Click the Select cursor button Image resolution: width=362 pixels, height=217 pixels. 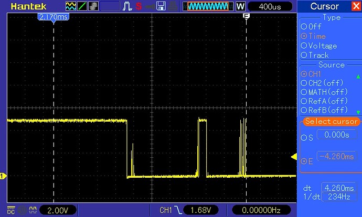(332, 122)
